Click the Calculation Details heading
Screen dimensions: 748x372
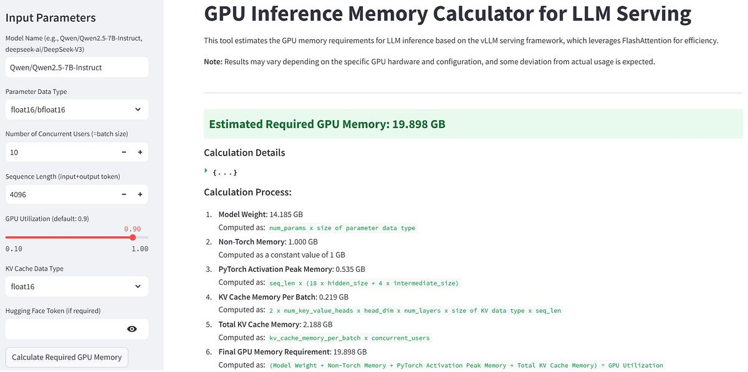[x=244, y=152]
